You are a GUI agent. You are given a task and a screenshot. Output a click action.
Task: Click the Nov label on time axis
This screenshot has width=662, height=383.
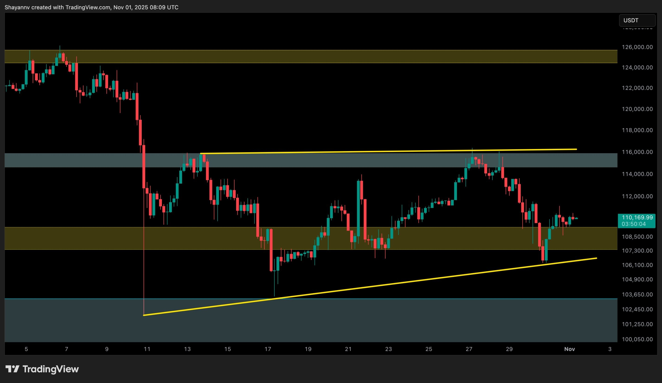(569, 349)
